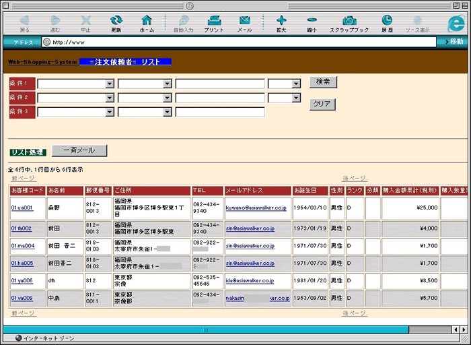The image size is (471, 345).
Task: Open the second dropdown of 条件1
Action: coord(145,84)
